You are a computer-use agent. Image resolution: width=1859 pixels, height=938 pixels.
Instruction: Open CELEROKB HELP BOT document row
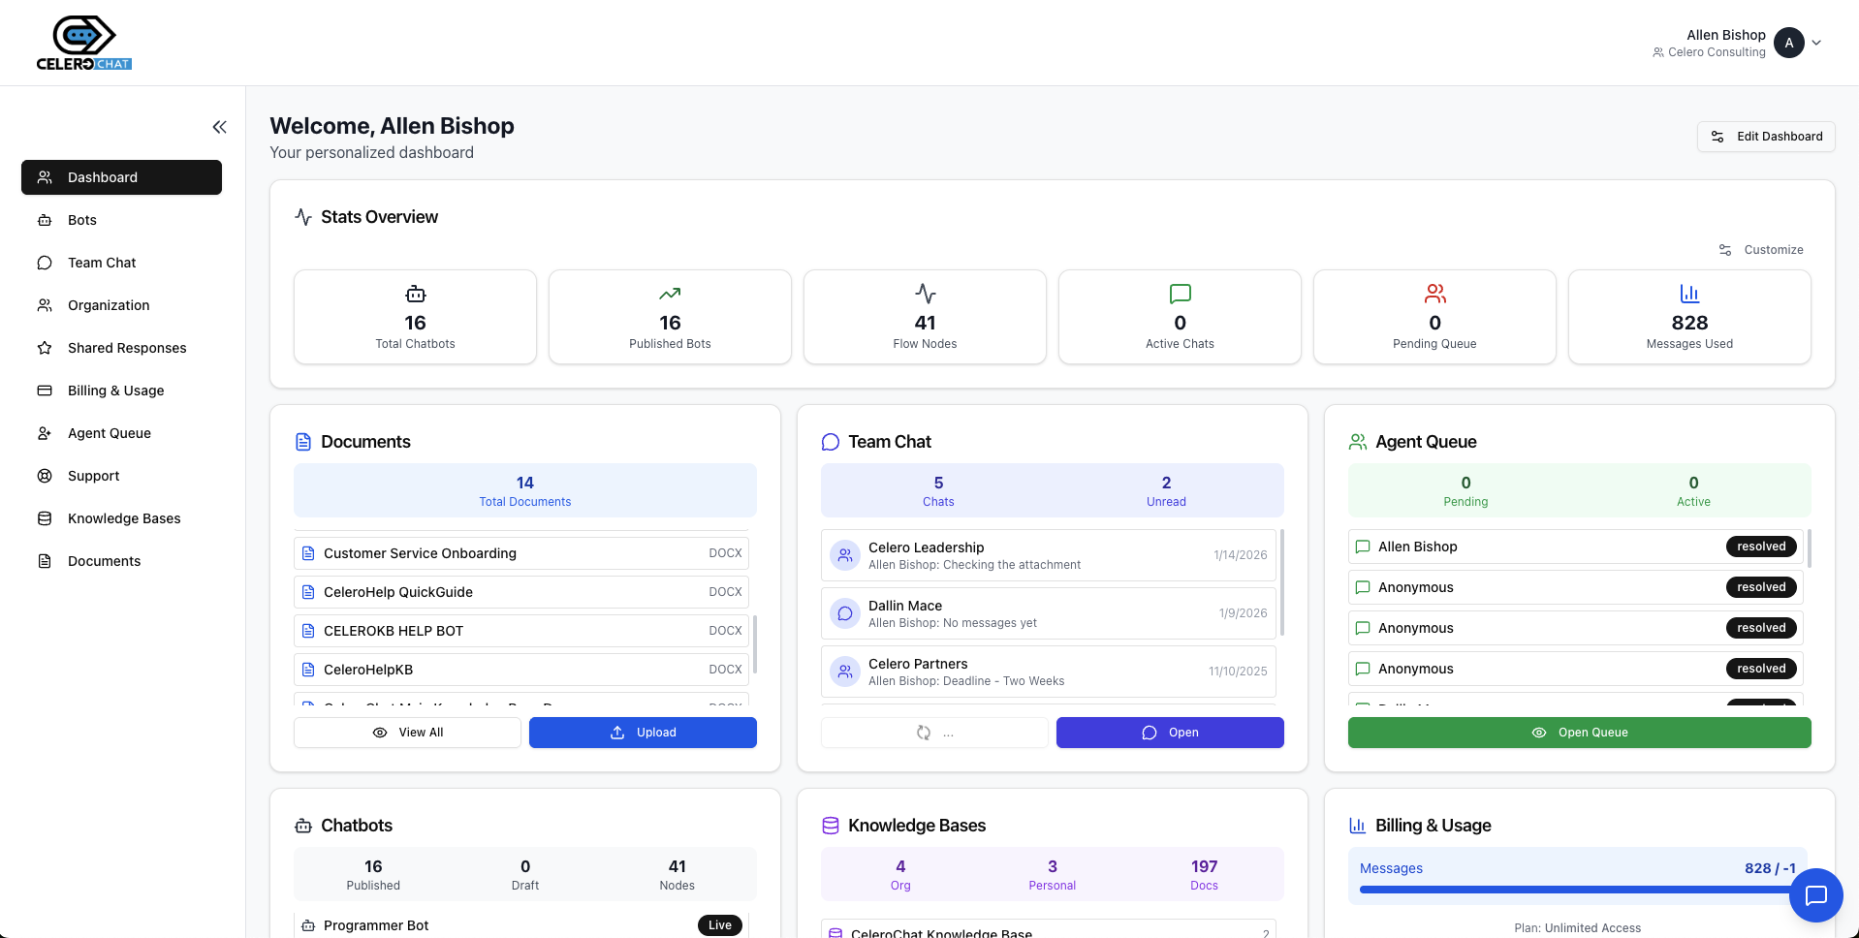click(x=521, y=631)
